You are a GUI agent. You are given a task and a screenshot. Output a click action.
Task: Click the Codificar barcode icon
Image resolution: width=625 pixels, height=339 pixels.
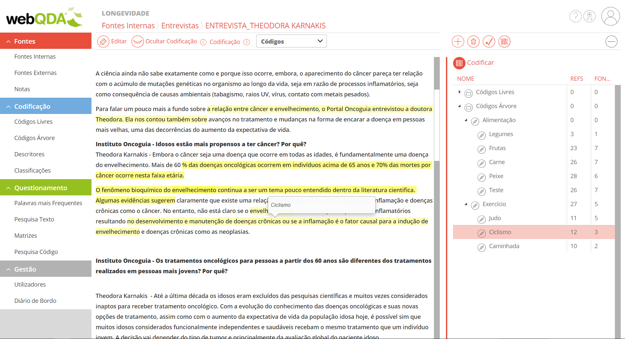[459, 63]
